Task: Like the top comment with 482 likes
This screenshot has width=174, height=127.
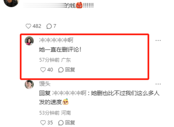Action: [x=28, y=26]
